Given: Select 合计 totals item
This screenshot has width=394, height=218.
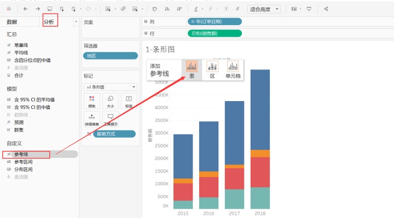Looking at the screenshot, I should 19,75.
